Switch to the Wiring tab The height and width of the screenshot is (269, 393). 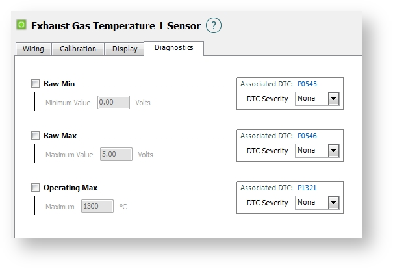click(33, 49)
